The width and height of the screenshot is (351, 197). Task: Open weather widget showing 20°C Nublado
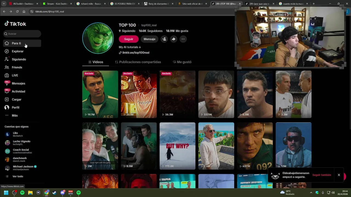click(x=287, y=193)
